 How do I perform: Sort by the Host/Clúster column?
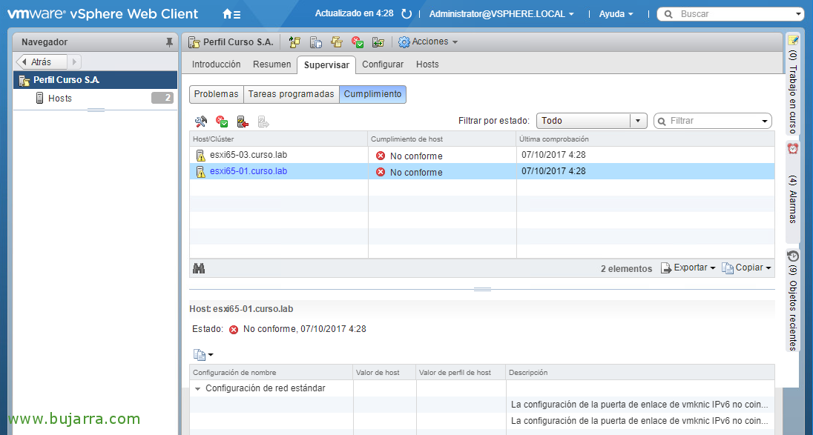click(x=279, y=139)
